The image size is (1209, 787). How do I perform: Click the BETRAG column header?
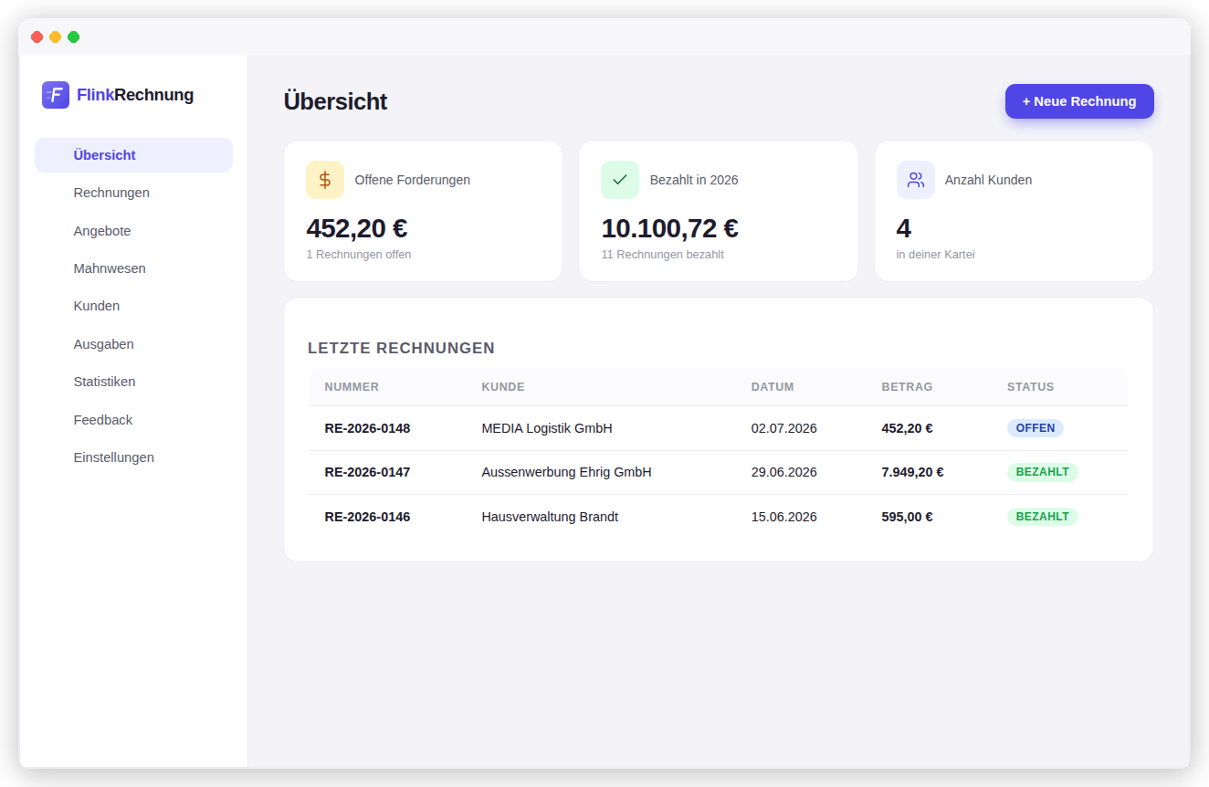pyautogui.click(x=907, y=387)
